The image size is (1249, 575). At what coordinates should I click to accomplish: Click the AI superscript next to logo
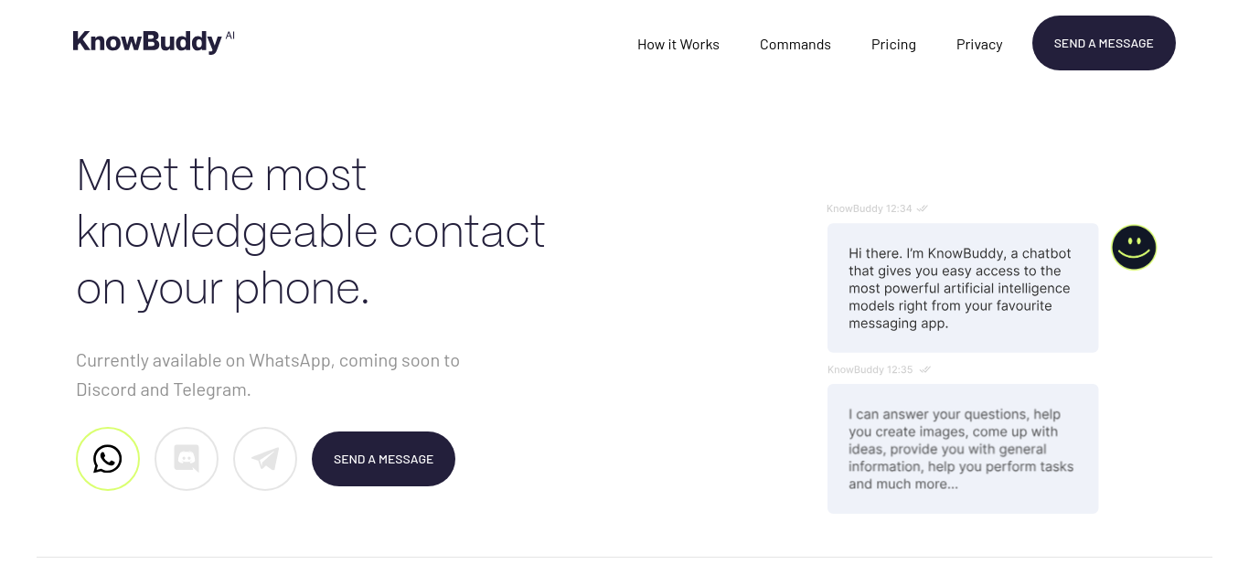[x=230, y=36]
